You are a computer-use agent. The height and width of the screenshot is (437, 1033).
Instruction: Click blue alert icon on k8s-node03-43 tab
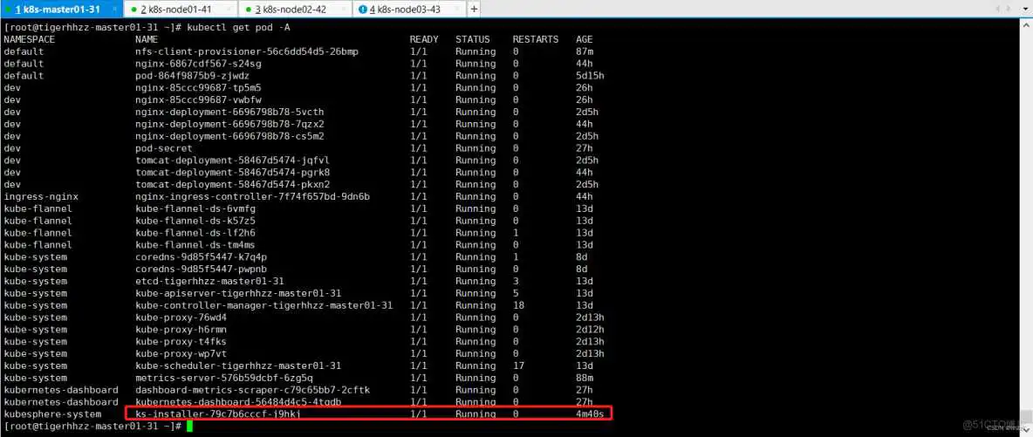(x=362, y=10)
